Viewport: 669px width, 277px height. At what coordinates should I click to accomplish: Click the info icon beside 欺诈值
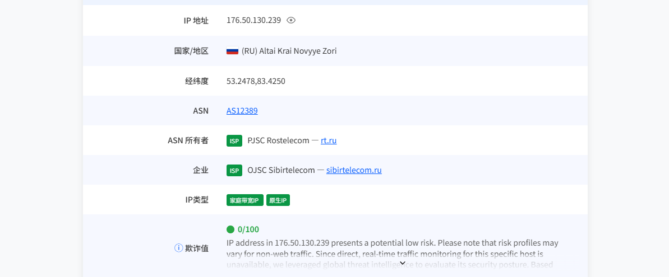pos(179,248)
